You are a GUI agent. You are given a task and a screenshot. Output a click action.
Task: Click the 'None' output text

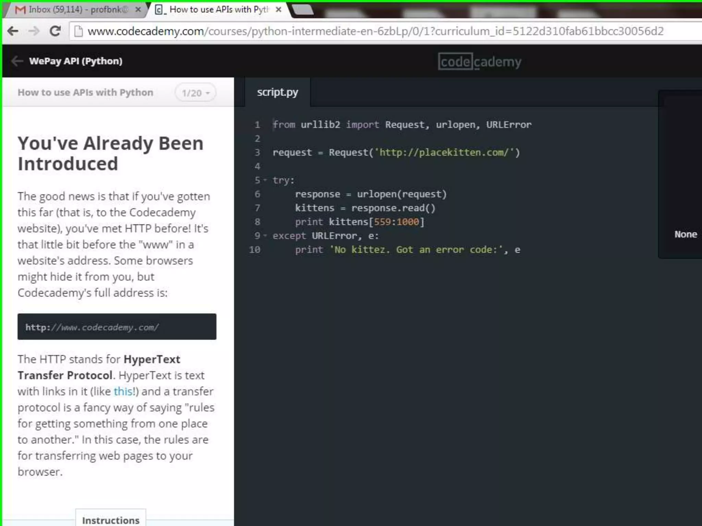click(x=686, y=234)
